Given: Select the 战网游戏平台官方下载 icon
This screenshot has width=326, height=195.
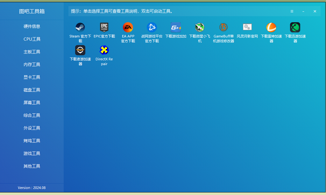Looking at the screenshot, I should 152,27.
